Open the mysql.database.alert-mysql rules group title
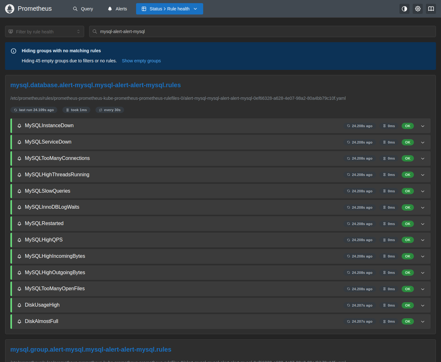This screenshot has width=441, height=362. point(95,85)
